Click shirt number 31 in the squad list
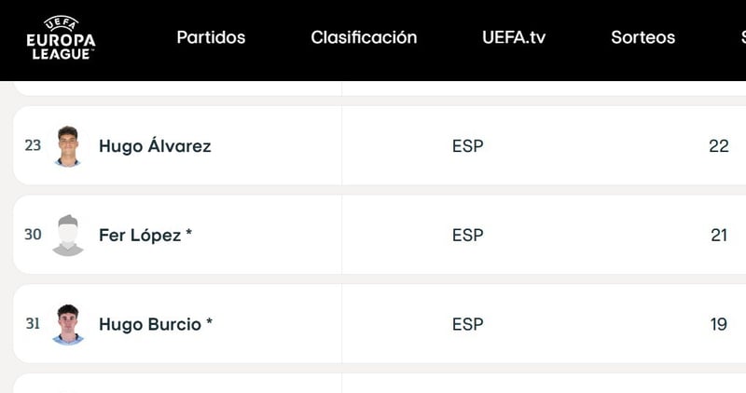The height and width of the screenshot is (393, 746). [x=33, y=325]
